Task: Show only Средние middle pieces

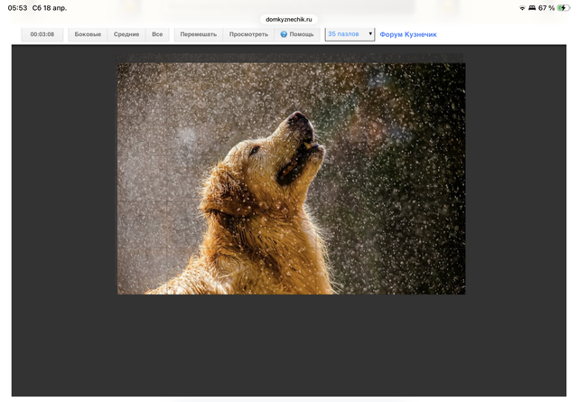Action: [x=126, y=34]
